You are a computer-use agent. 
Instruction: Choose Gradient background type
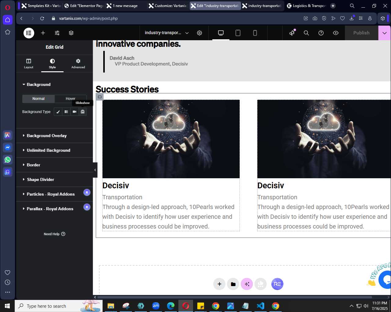[66, 112]
